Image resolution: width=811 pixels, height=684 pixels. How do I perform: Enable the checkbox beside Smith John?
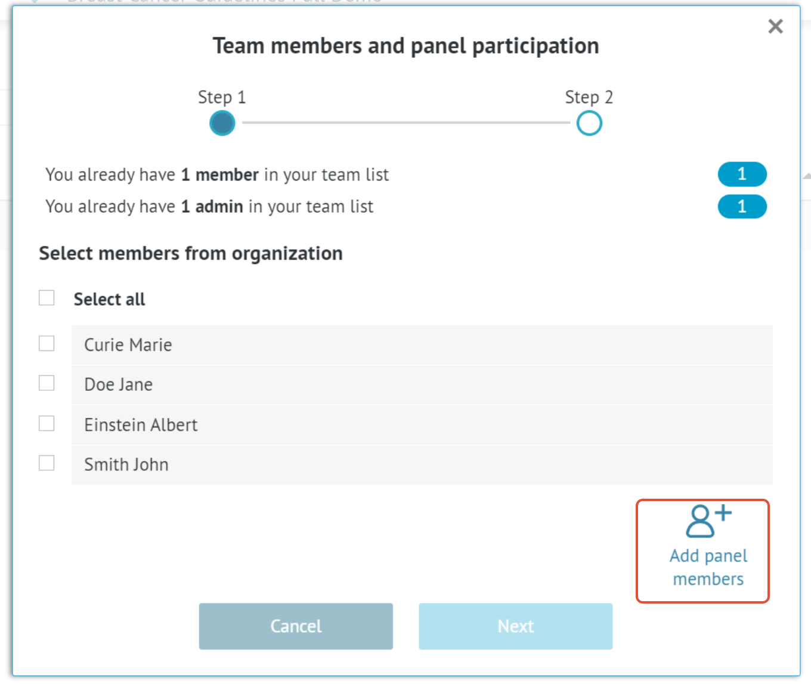[47, 463]
